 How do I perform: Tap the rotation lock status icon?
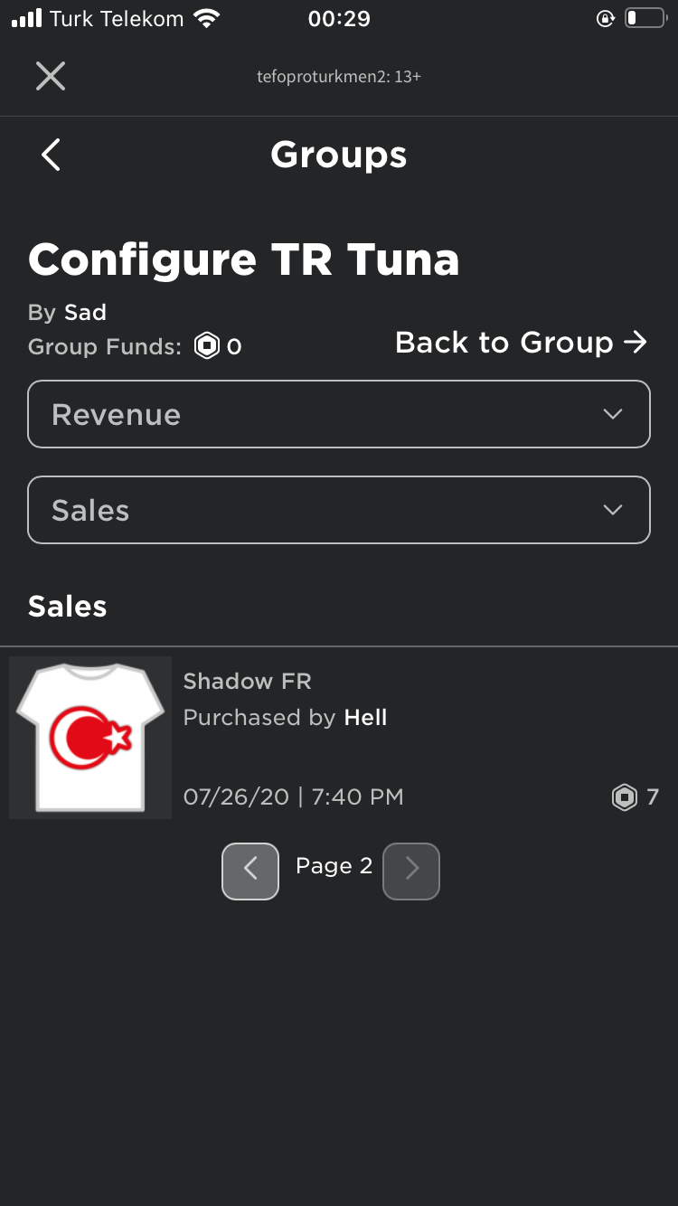coord(605,18)
